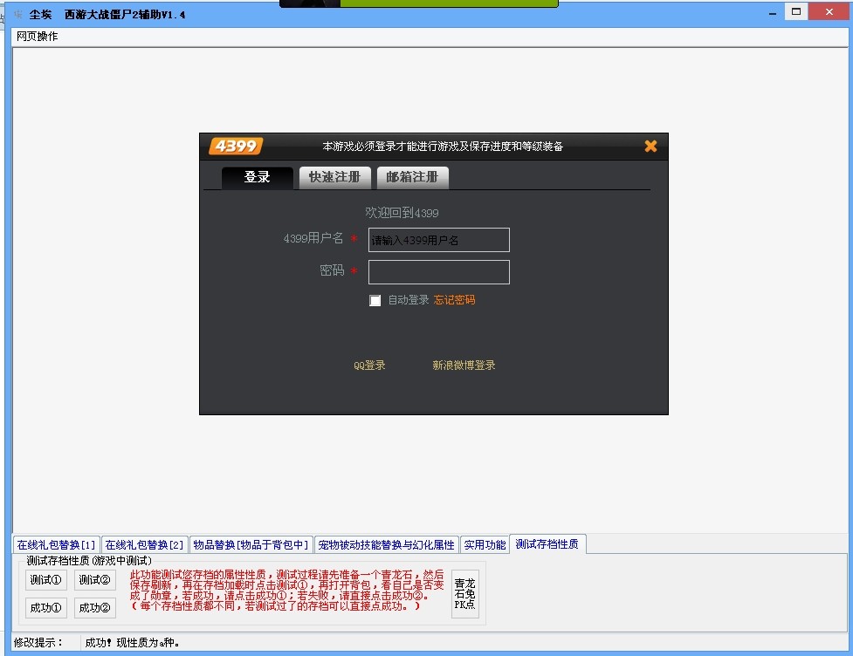Click the 欢迎回到4399 text
This screenshot has height=656, width=853.
click(x=402, y=213)
